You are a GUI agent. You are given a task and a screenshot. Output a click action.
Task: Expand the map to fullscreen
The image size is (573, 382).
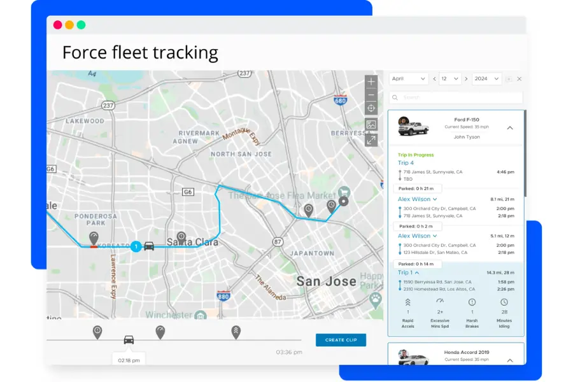pos(371,140)
